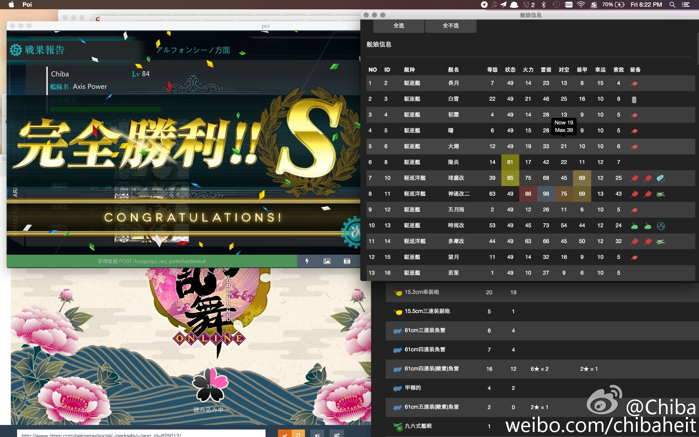699x437 pixels.
Task: Click the picture image icon in poi toolbar
Action: click(x=327, y=261)
